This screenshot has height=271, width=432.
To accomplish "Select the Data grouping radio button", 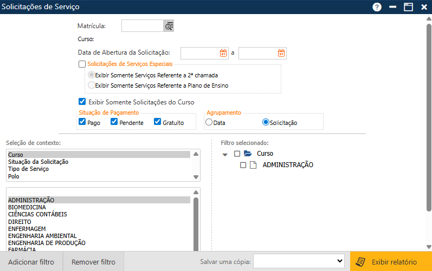I will coord(209,122).
